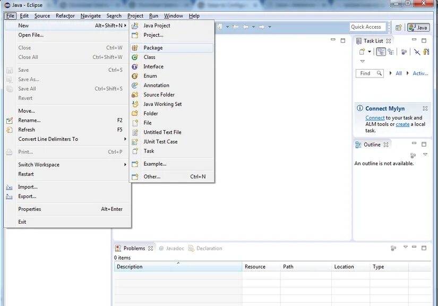Click Focus on Workweek icon in Task List
The image size is (438, 306).
(x=403, y=52)
